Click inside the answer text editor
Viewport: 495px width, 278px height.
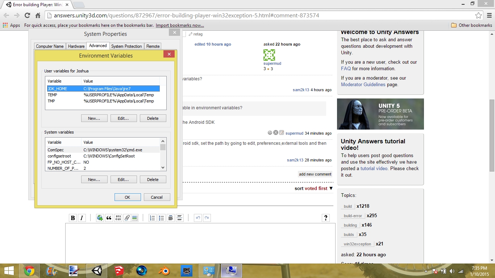tap(200, 243)
